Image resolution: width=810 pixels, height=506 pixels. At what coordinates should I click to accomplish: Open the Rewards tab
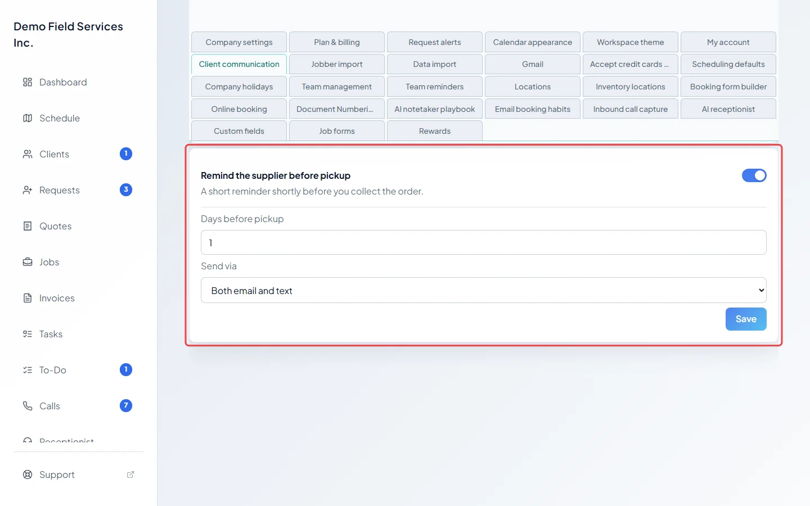pos(435,131)
